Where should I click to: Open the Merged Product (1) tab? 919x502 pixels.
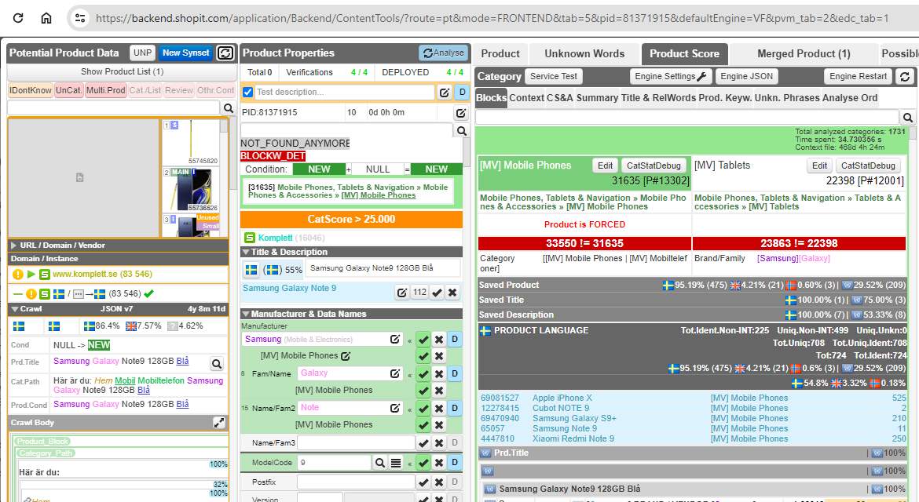point(804,54)
